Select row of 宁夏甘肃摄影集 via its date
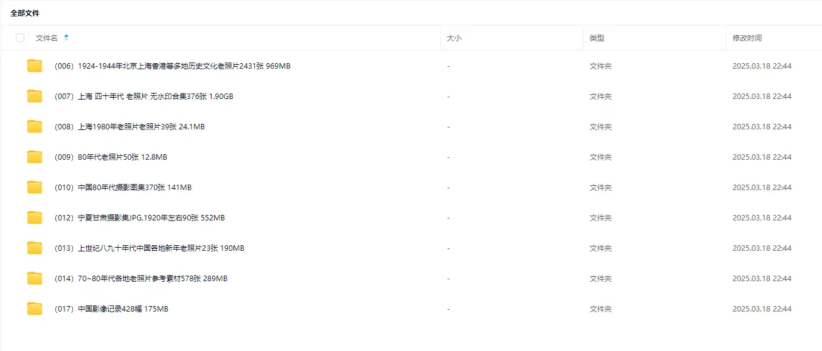Viewport: 822px width, 351px height. coord(761,218)
